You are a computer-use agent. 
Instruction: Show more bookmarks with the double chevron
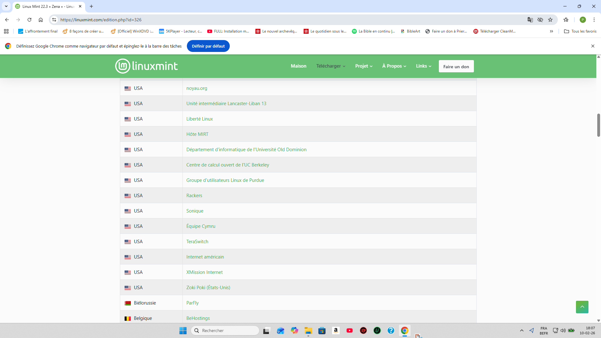552,31
